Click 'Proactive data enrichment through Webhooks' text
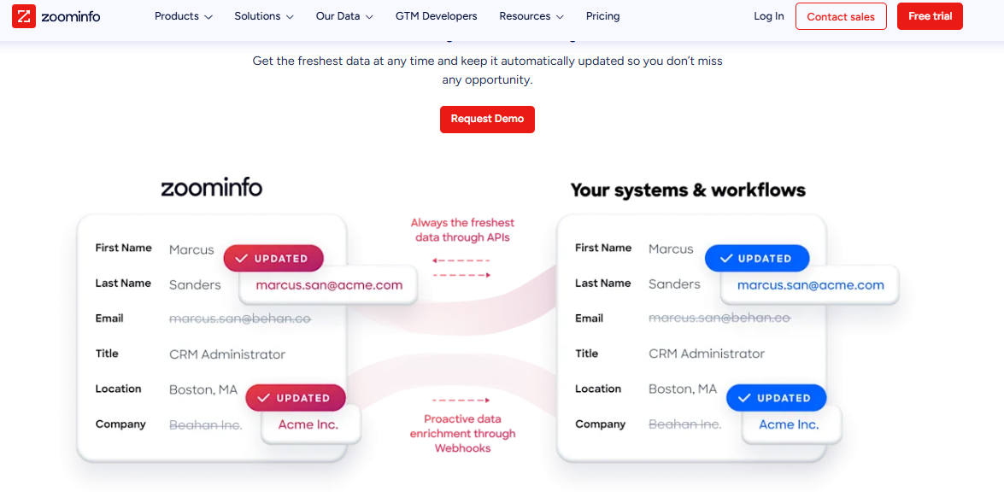This screenshot has height=497, width=1004. tap(462, 434)
